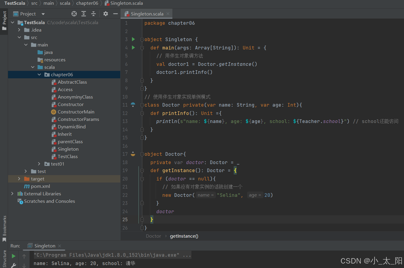
Task: Click main in the breadcrumb path
Action: coord(49,3)
